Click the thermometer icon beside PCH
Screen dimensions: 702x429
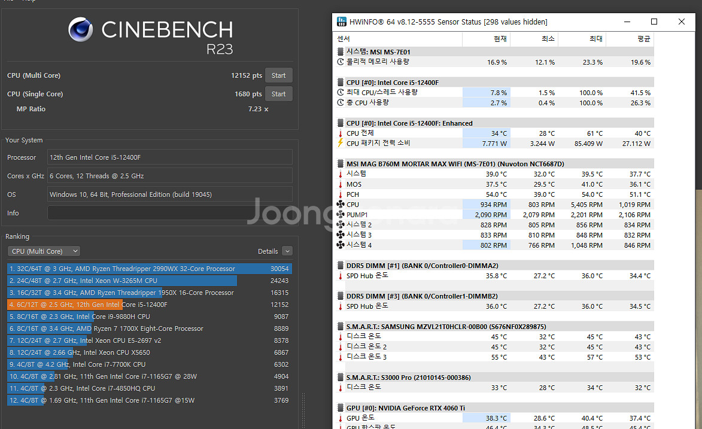point(341,194)
